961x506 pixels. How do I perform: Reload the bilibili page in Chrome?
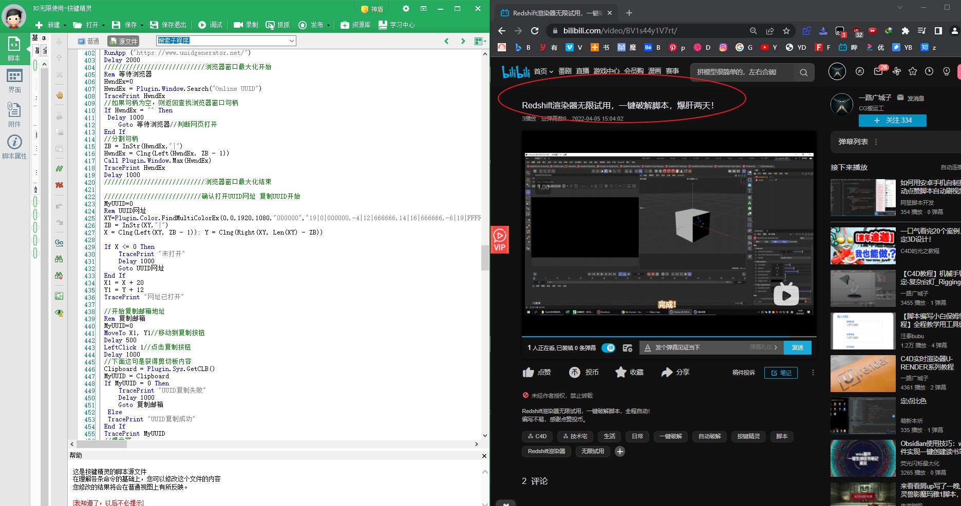535,31
